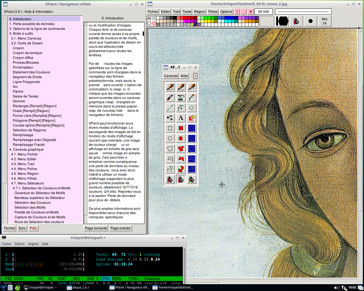Open help topic 'Remplissage Fractal'
This screenshot has width=364, height=291.
29,145
